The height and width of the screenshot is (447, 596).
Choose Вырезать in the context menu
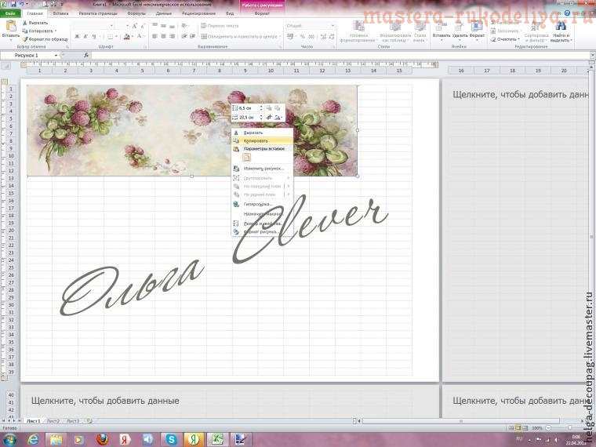click(262, 133)
